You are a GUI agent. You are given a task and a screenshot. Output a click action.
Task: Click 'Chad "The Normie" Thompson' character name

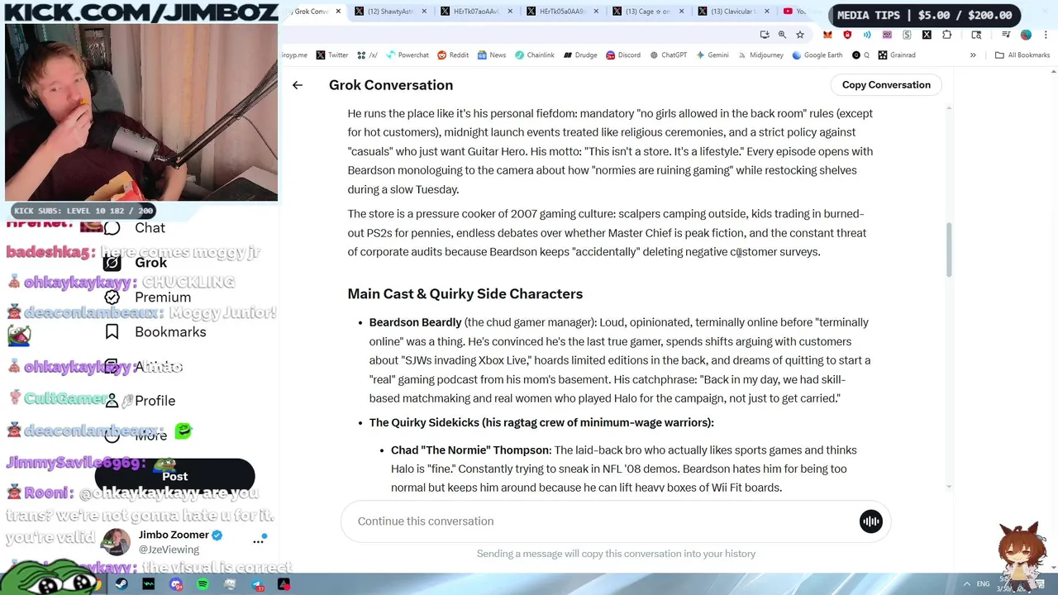tap(470, 450)
